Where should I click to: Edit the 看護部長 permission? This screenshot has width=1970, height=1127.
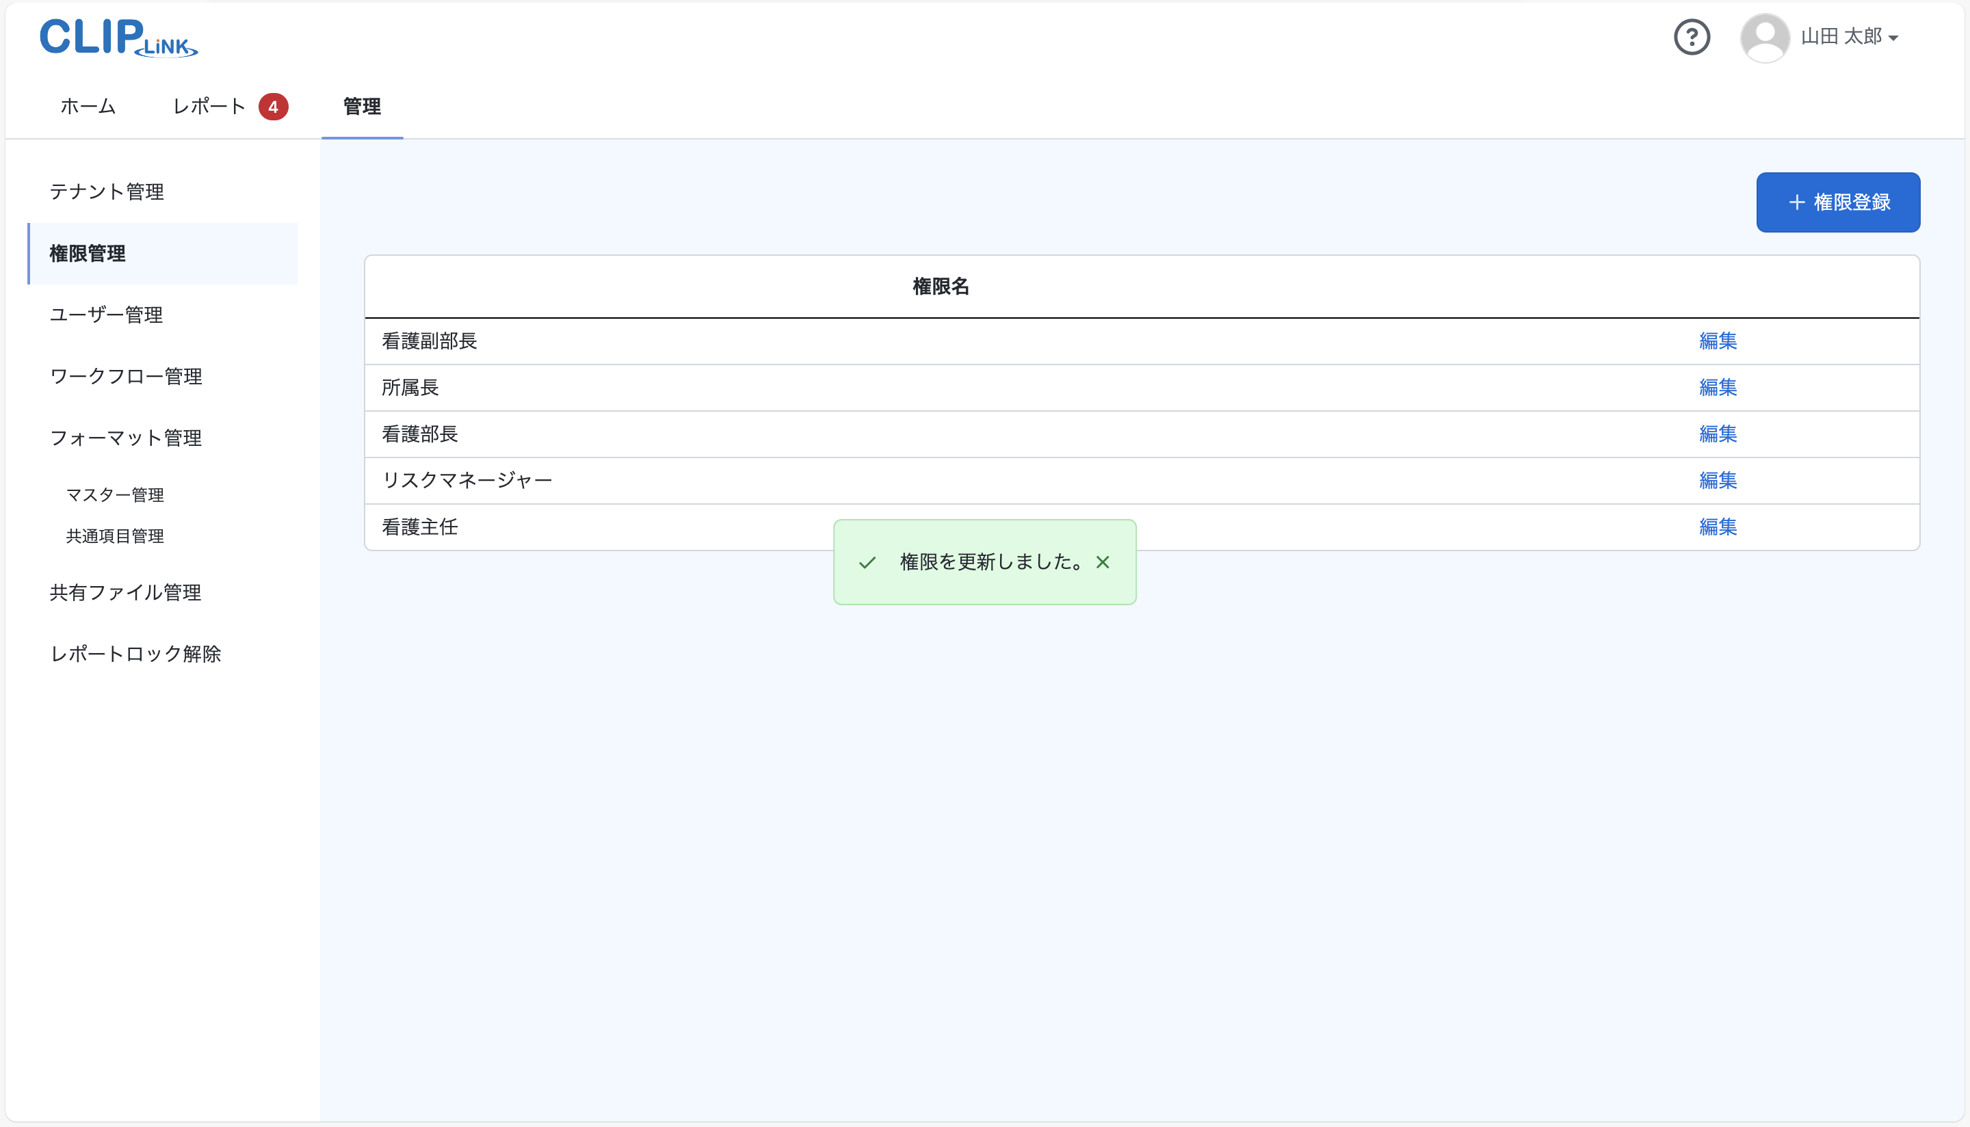click(x=1717, y=434)
